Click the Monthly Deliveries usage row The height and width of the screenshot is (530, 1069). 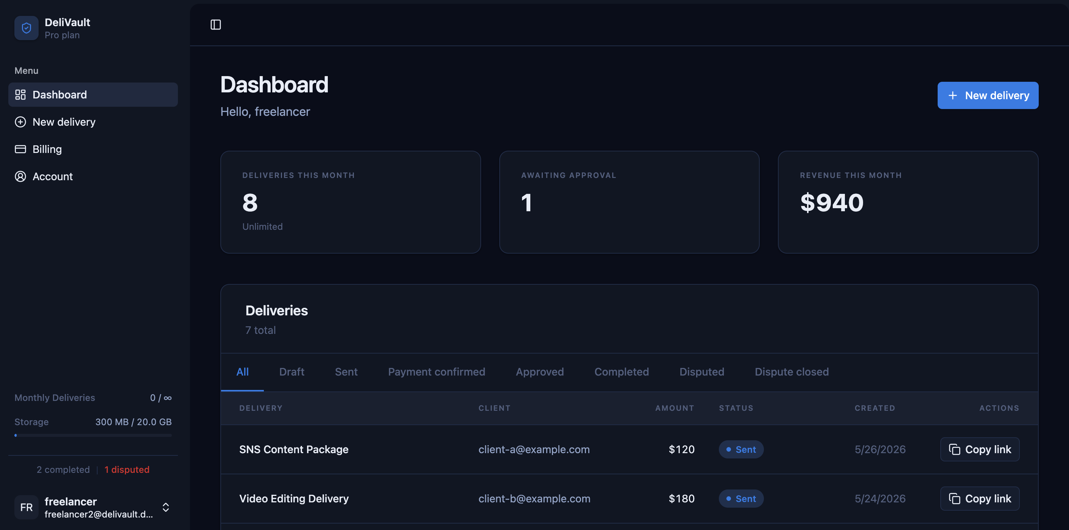93,397
